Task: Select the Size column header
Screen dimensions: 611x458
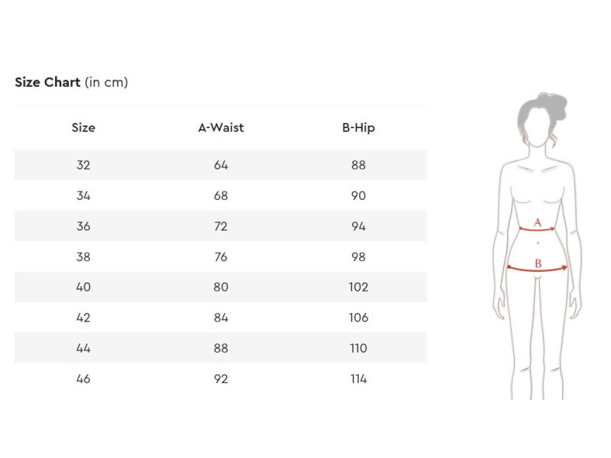Action: (x=83, y=127)
